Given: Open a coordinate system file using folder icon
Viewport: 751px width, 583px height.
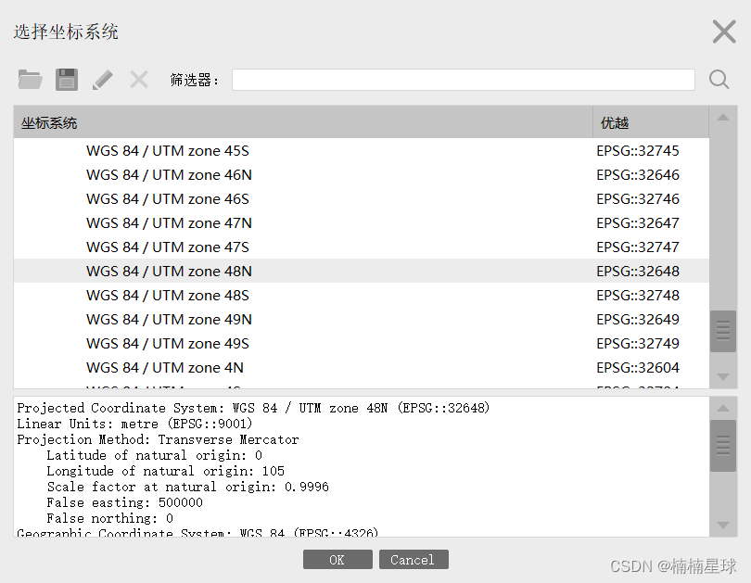Looking at the screenshot, I should (x=30, y=79).
